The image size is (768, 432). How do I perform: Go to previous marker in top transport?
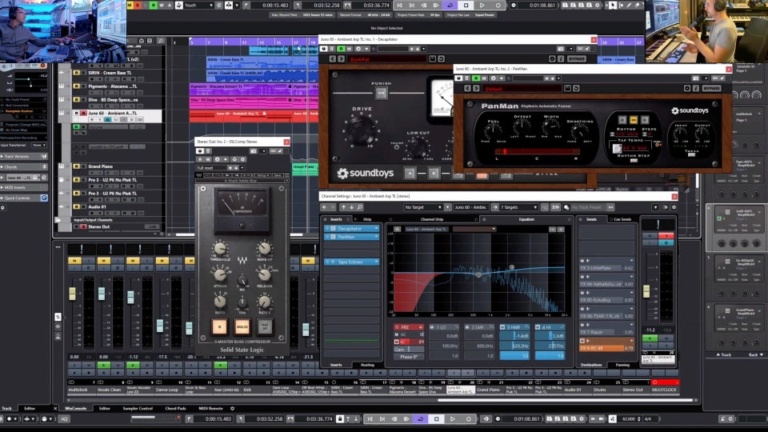[400, 6]
